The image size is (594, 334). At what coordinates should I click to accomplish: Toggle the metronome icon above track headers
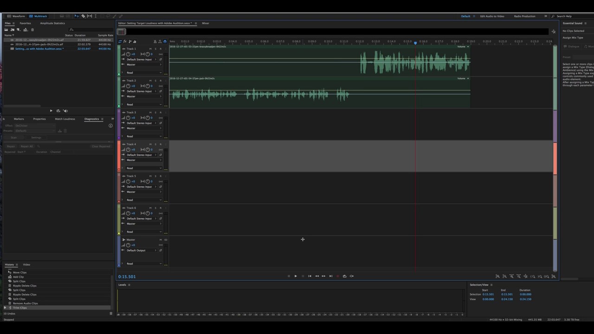click(x=155, y=41)
